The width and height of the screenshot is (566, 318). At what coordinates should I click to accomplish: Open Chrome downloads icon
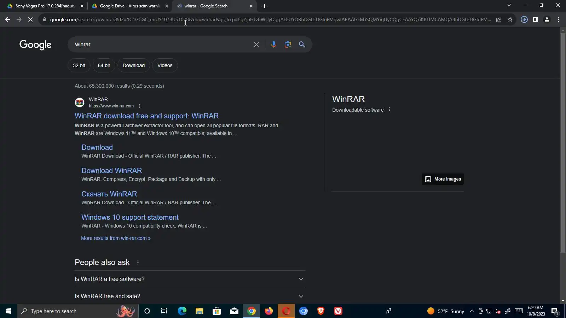(524, 20)
